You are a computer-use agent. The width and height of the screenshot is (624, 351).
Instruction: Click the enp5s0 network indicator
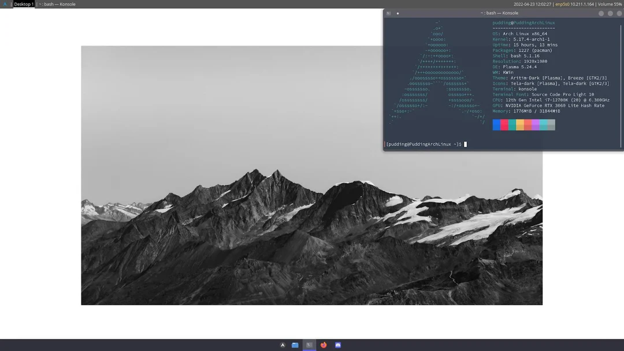click(562, 4)
